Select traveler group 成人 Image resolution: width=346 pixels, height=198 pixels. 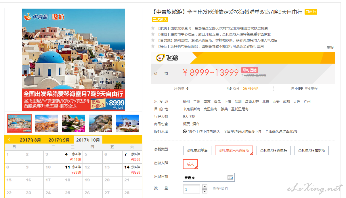190,164
